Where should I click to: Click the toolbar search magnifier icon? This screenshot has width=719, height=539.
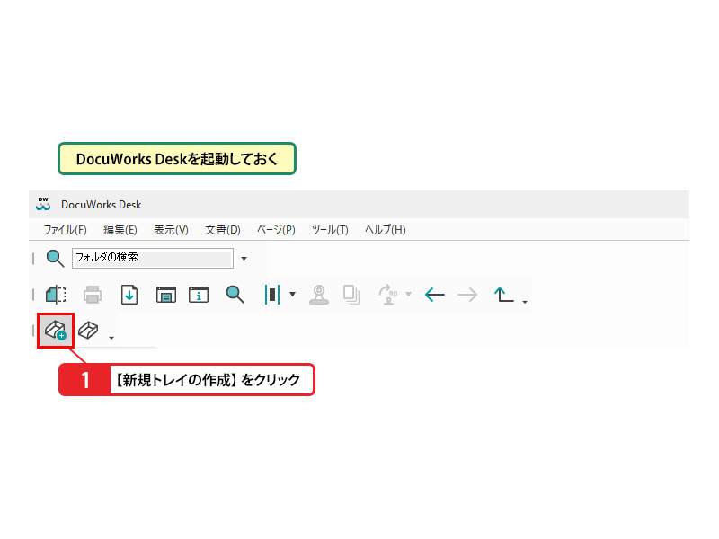click(x=235, y=295)
